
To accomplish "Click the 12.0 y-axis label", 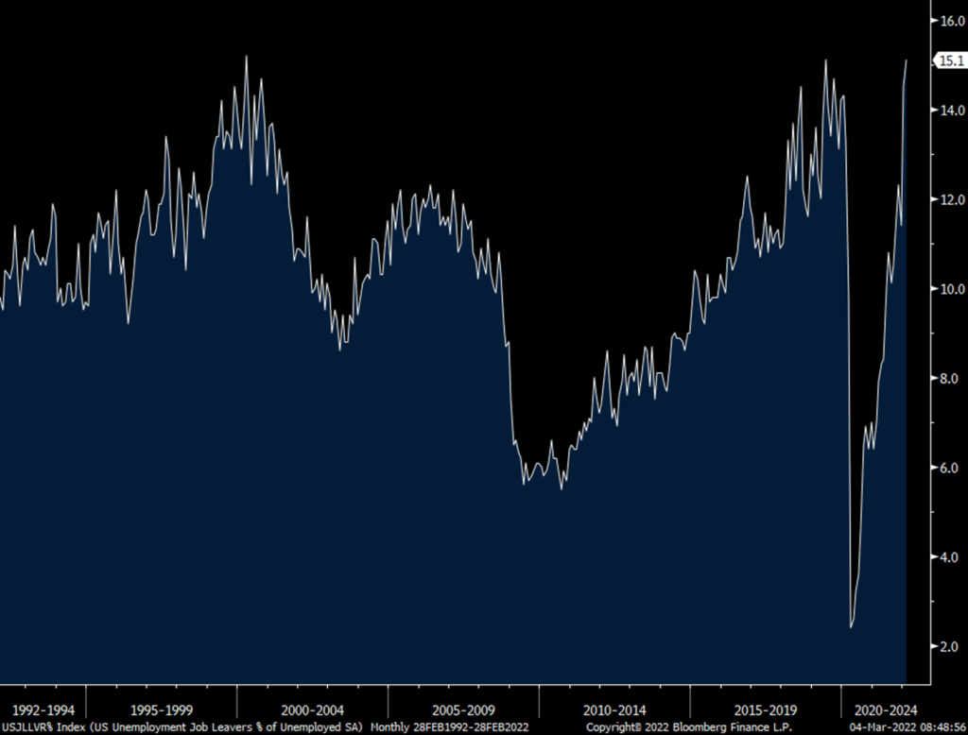I will click(x=952, y=200).
